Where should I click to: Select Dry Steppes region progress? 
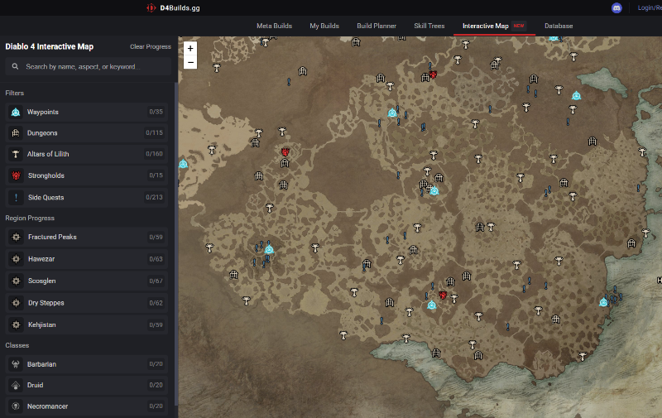click(87, 303)
